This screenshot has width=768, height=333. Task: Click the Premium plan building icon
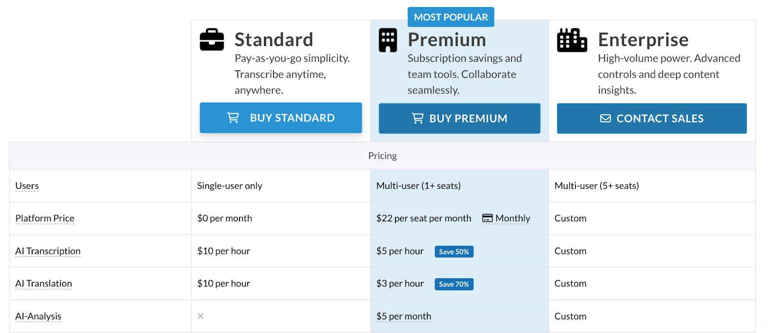(x=388, y=40)
